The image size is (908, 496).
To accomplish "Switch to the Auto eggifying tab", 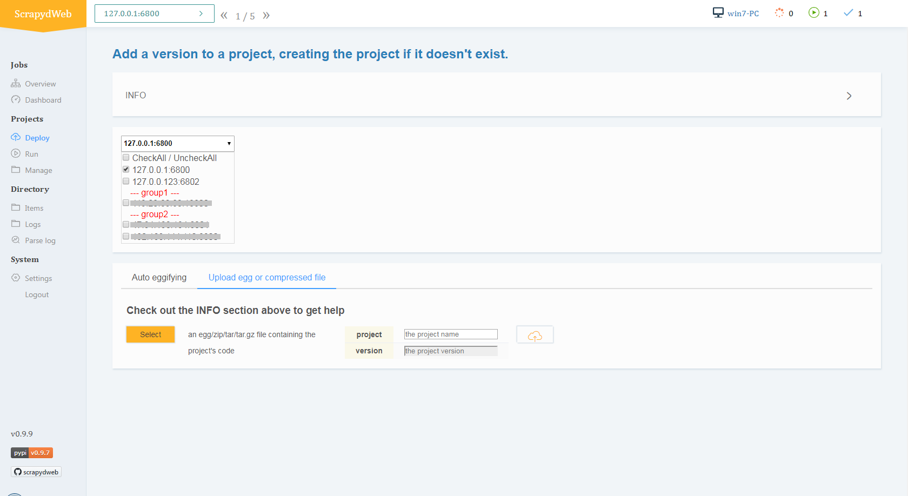I will pos(159,277).
